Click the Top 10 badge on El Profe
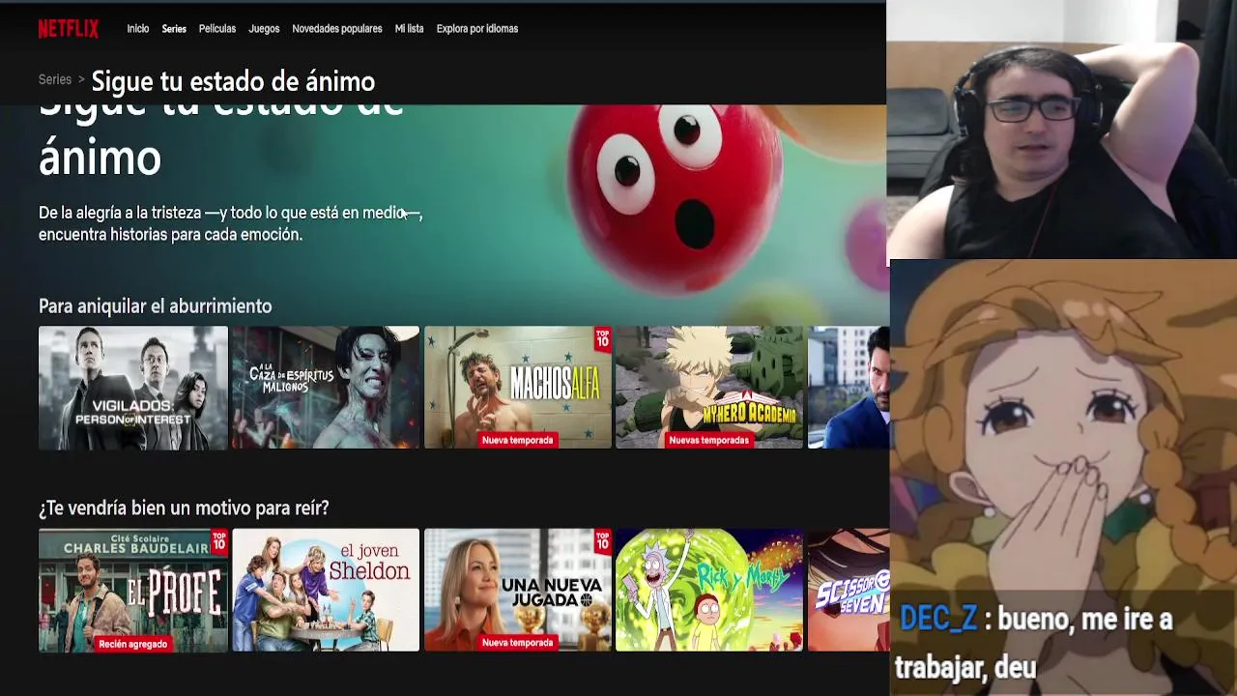Screen dimensions: 1237x696 (x=219, y=540)
